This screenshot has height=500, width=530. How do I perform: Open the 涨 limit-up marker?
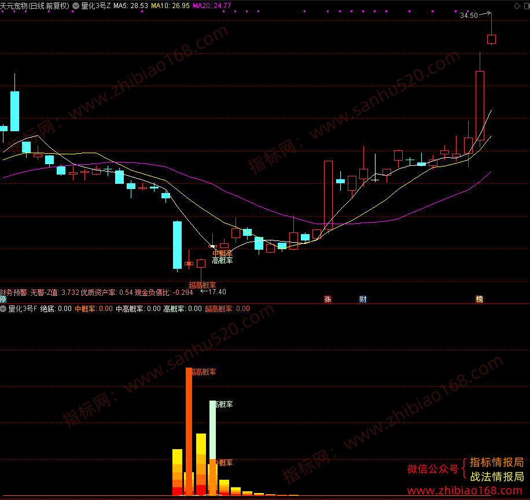pyautogui.click(x=327, y=299)
